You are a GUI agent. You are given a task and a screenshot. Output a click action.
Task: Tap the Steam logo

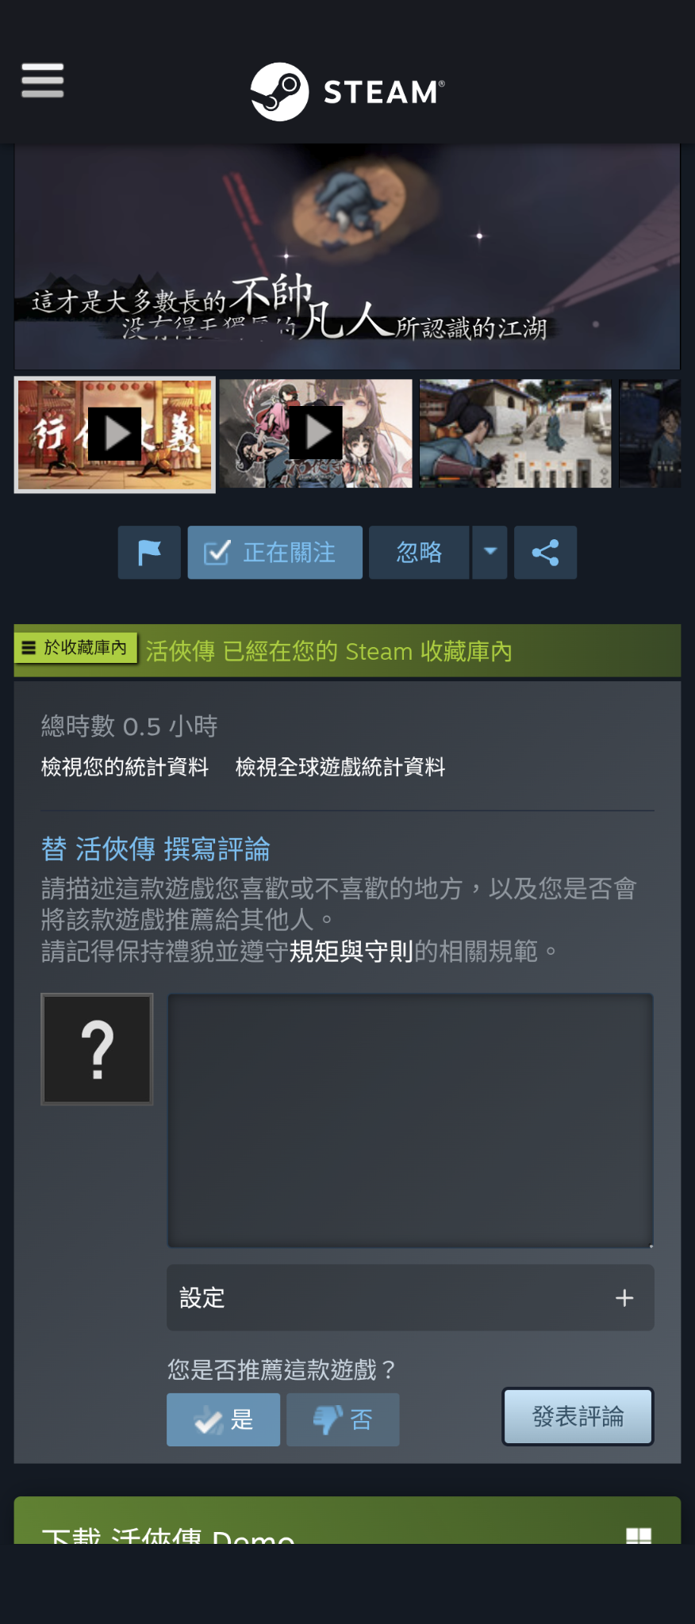pos(347,92)
